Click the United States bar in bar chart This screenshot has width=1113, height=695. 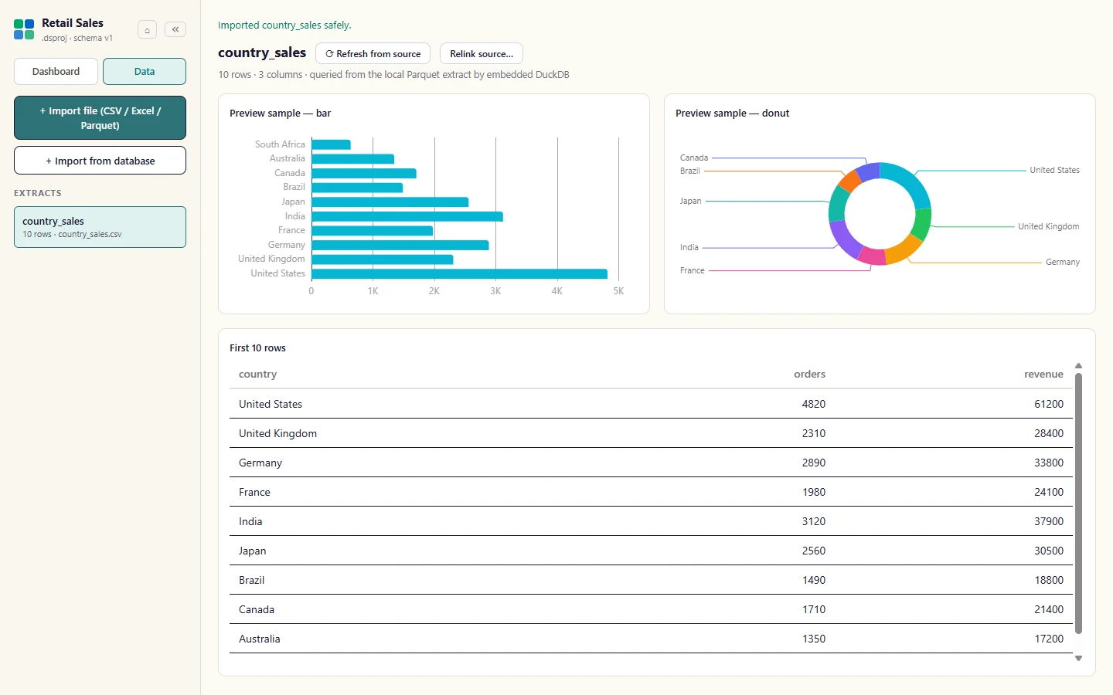[x=459, y=273]
